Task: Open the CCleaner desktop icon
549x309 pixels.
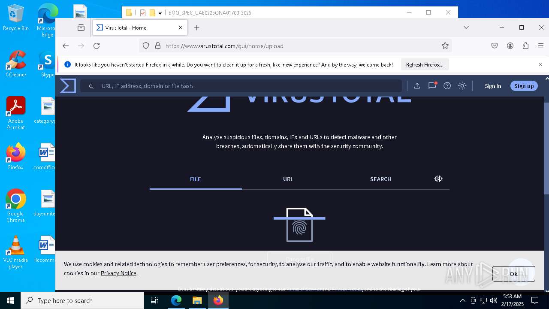Action: tap(16, 64)
